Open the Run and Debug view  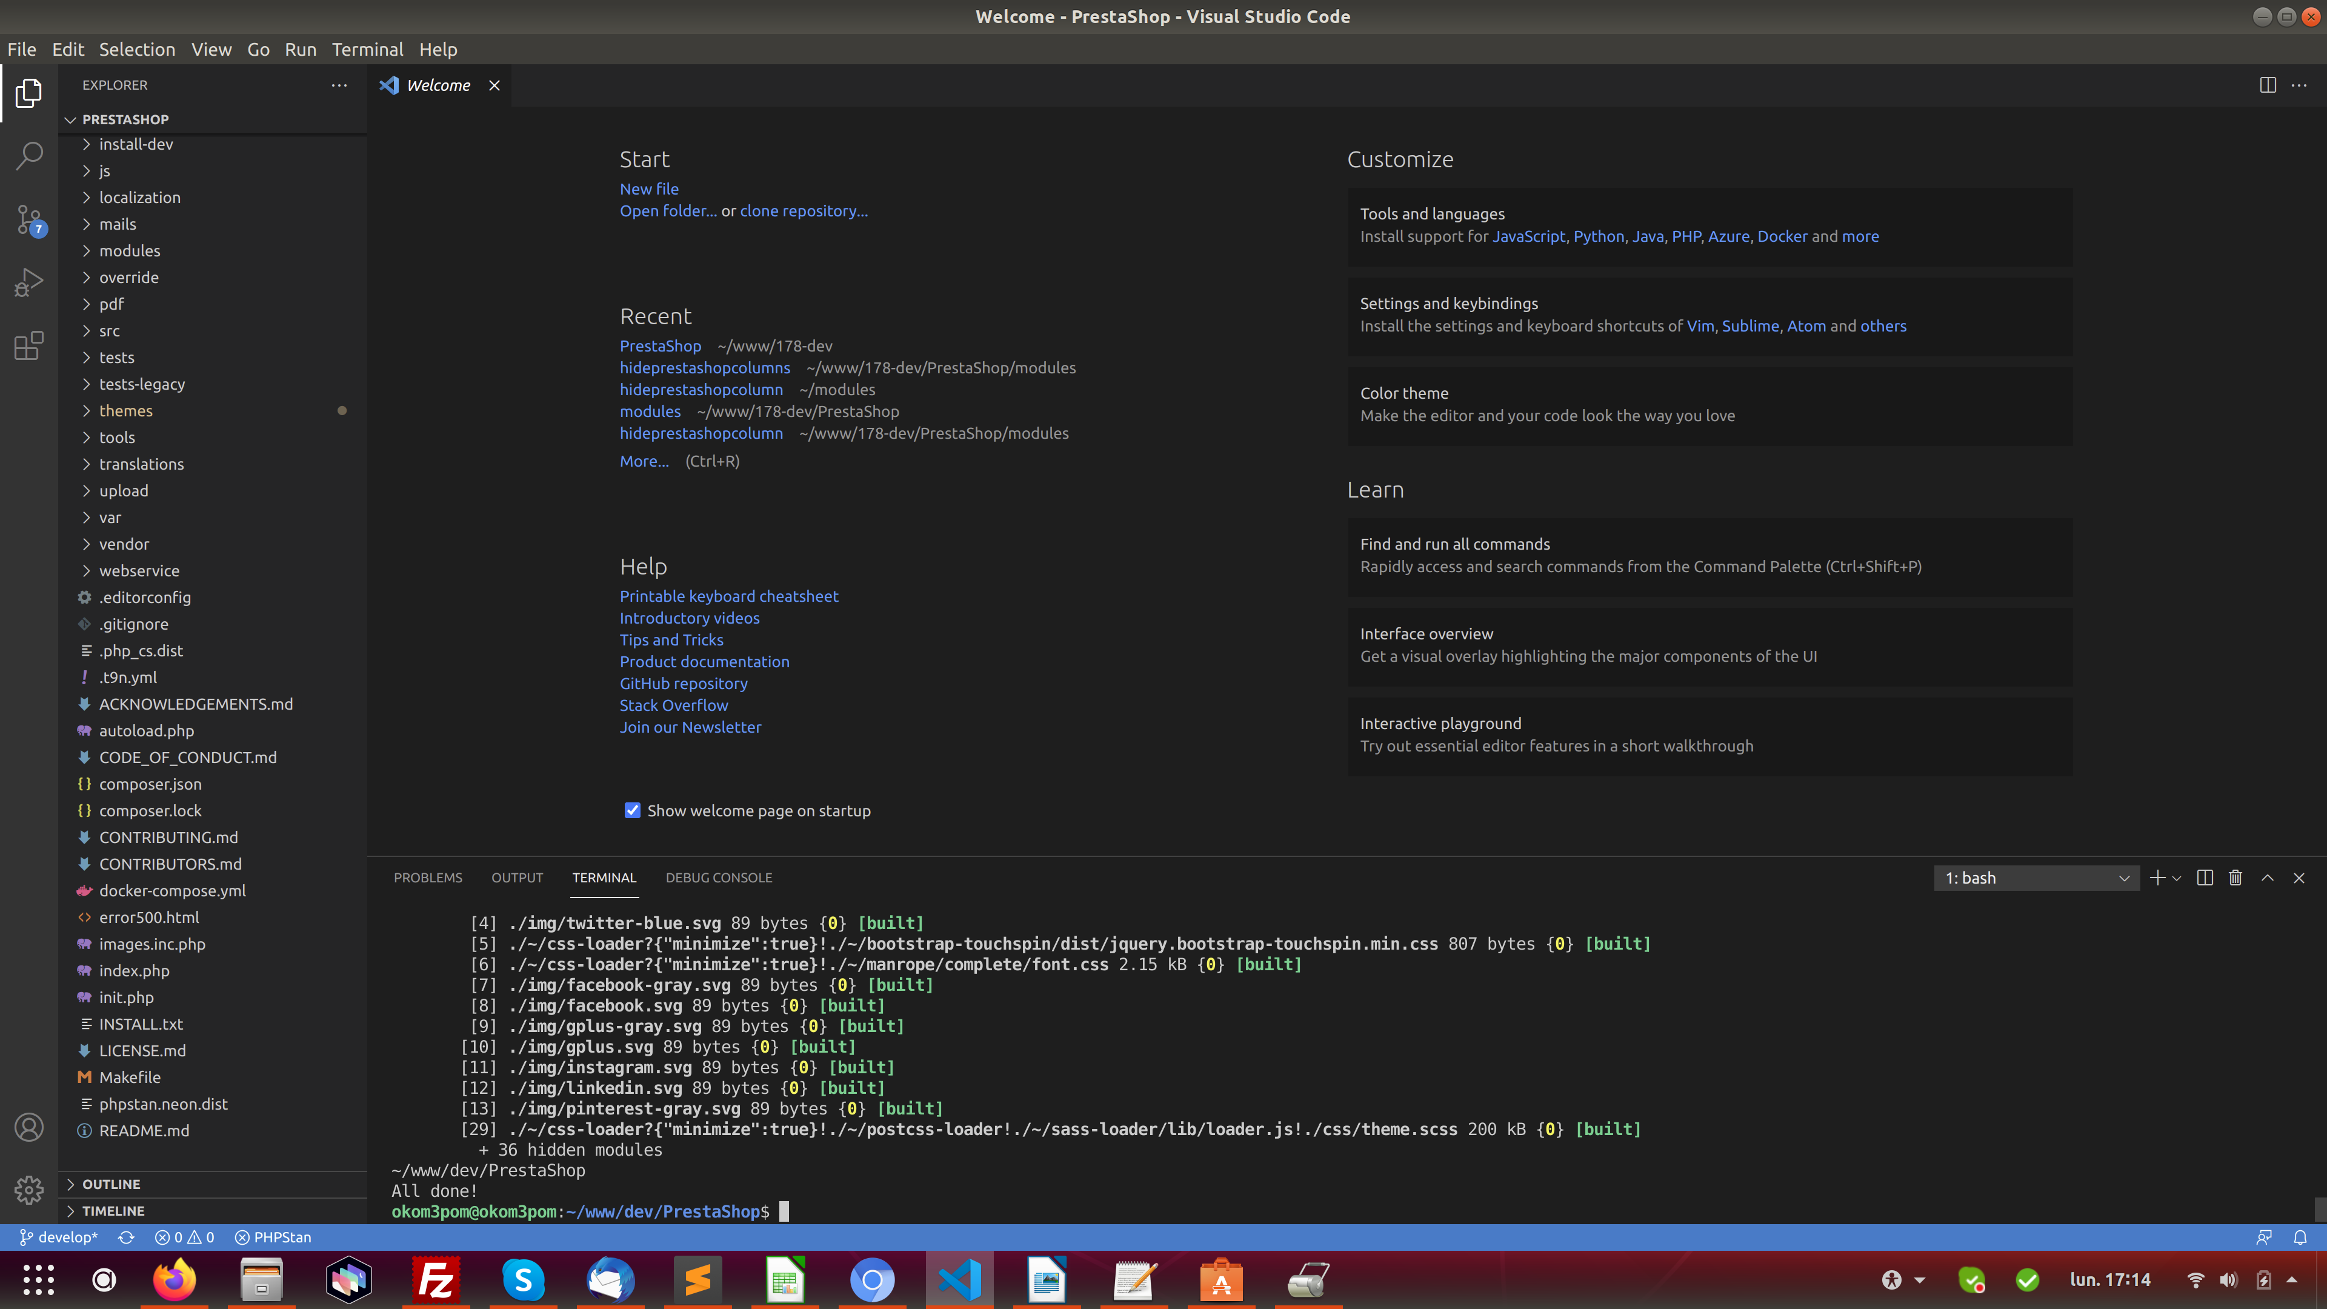(x=29, y=283)
